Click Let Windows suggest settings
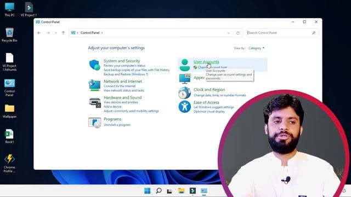Image resolution: width=351 pixels, height=197 pixels. tap(213, 107)
